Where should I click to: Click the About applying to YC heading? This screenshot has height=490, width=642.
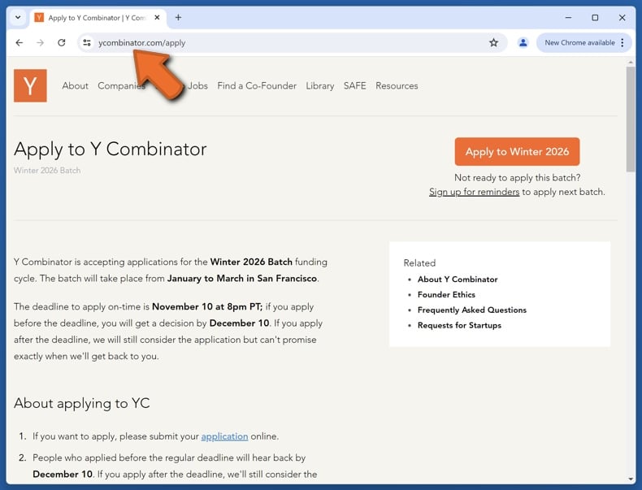82,403
